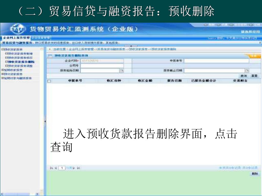Click the 已报告金额合计 column header

204,81
